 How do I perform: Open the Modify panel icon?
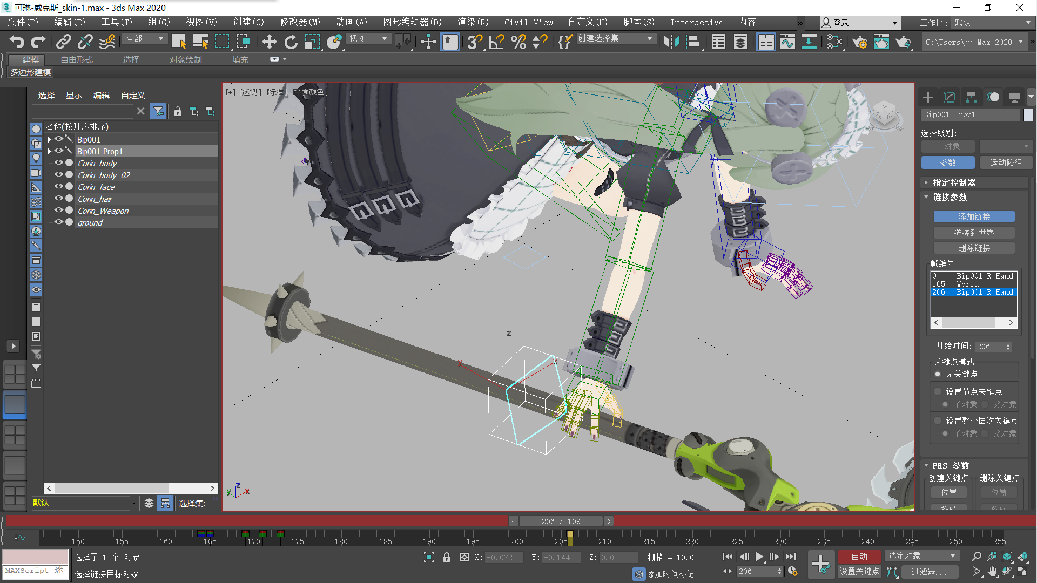point(950,97)
